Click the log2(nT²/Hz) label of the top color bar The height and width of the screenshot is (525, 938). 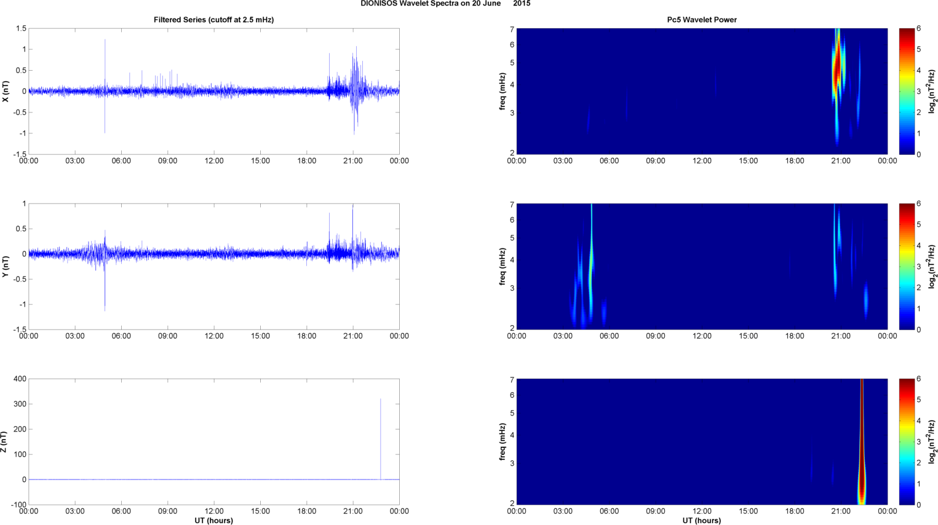(932, 91)
